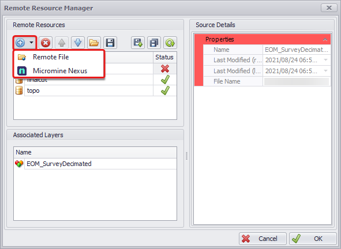Click the Add resource plus icon
The height and width of the screenshot is (249, 341).
click(x=20, y=43)
